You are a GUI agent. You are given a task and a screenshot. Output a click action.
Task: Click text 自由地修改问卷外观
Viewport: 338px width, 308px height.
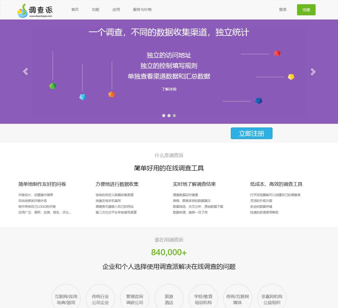pos(32,201)
